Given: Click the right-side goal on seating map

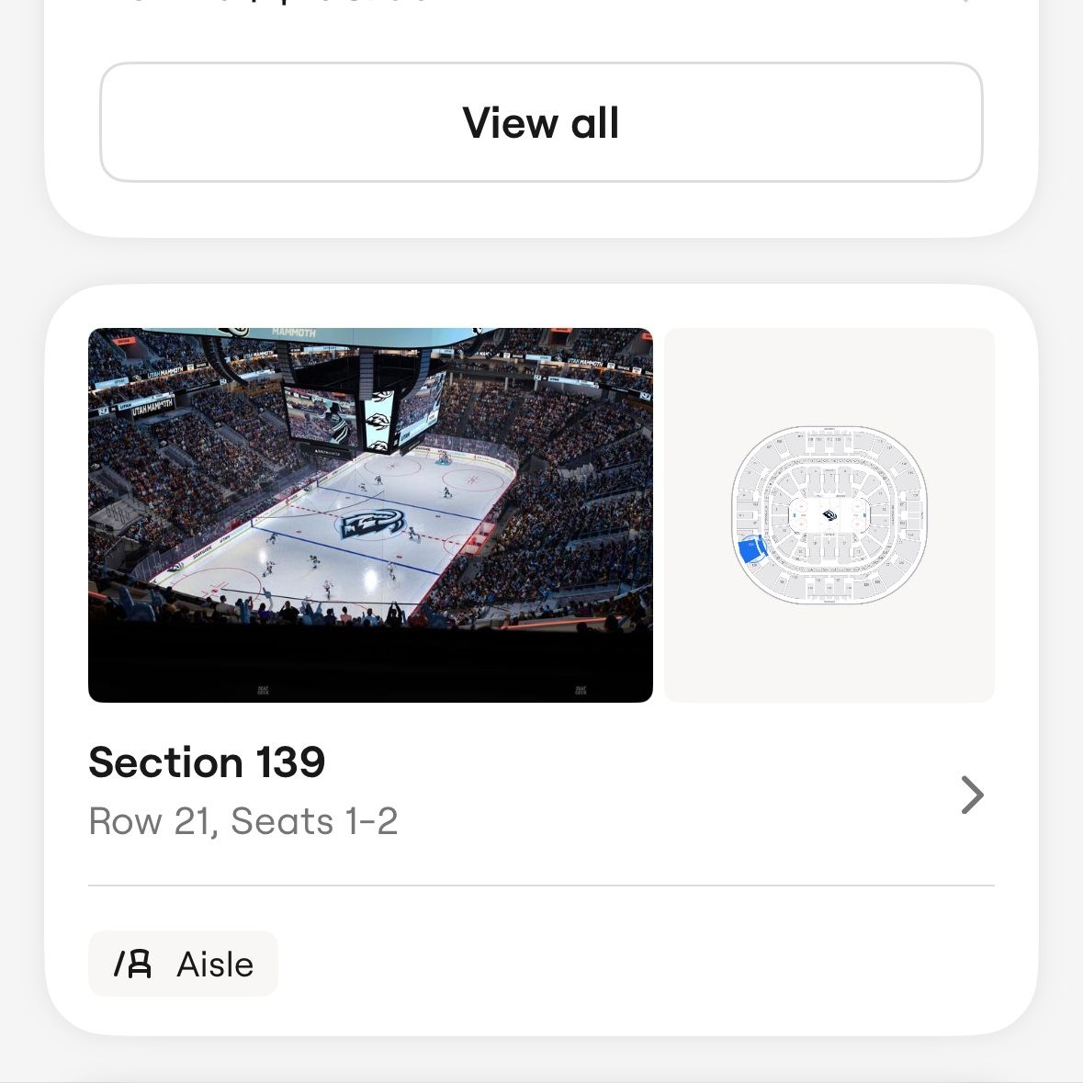Looking at the screenshot, I should pyautogui.click(x=865, y=514).
